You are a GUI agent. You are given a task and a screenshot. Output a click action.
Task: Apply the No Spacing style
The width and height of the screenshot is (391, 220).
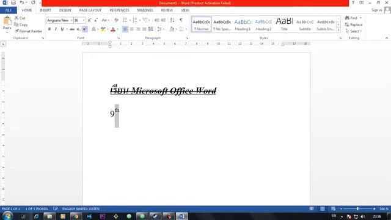point(222,24)
